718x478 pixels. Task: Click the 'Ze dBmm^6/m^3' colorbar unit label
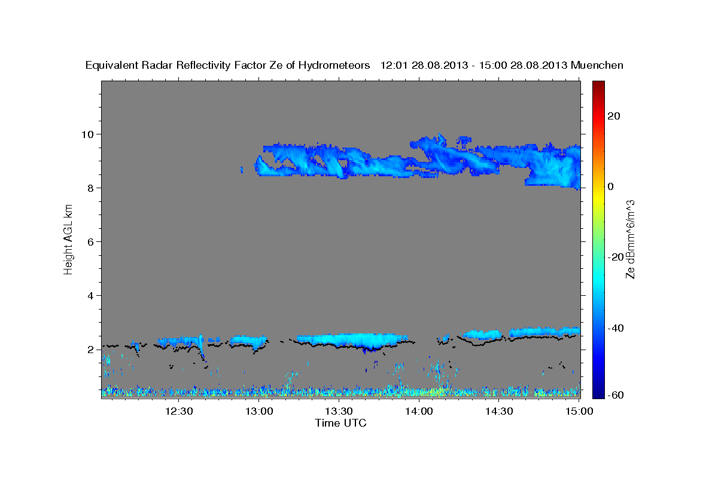pos(630,239)
